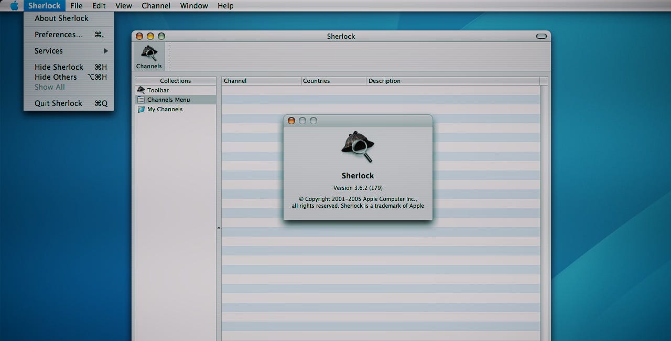This screenshot has height=341, width=671.
Task: Sort by the Countries column header
Action: point(334,81)
